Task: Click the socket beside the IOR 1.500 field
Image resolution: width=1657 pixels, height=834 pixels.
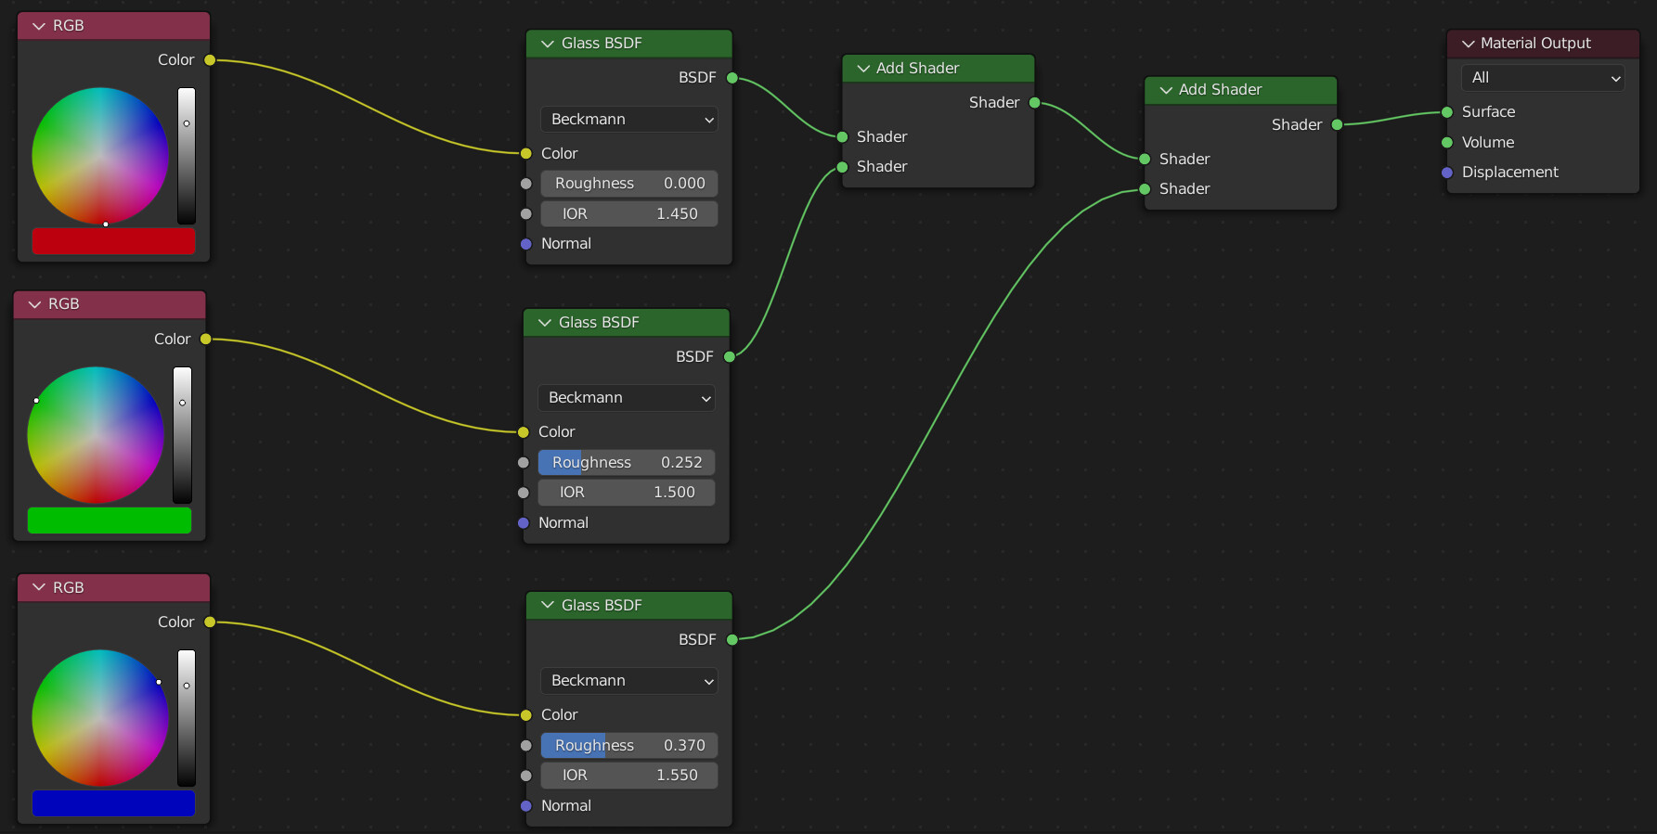Action: (x=524, y=493)
